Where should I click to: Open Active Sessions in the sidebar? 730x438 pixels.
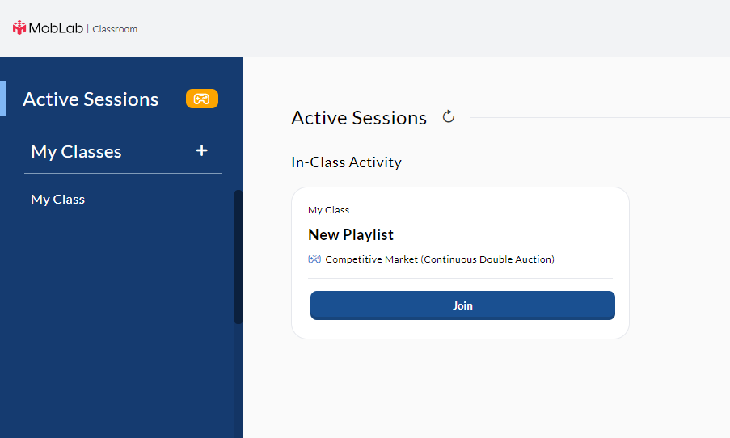pos(91,99)
